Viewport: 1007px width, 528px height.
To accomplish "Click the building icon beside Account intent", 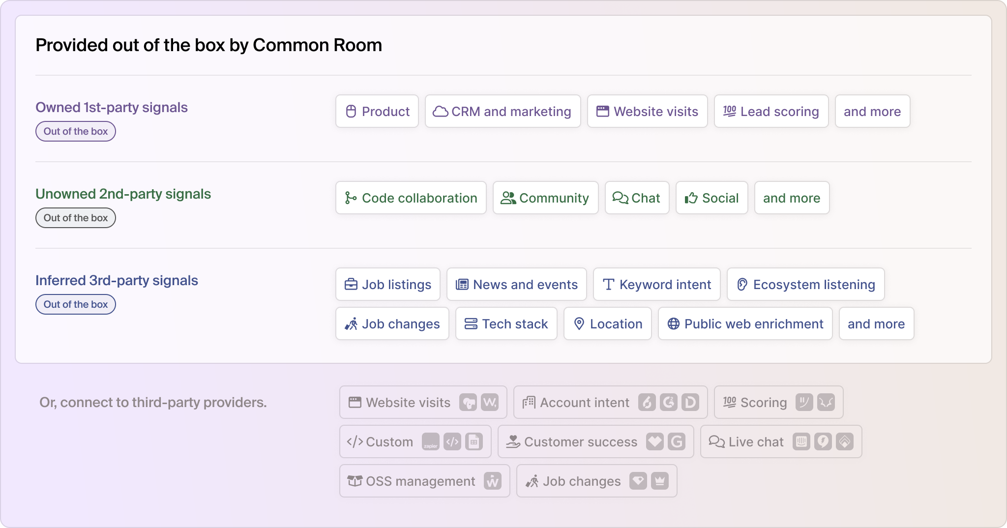I will pos(529,403).
